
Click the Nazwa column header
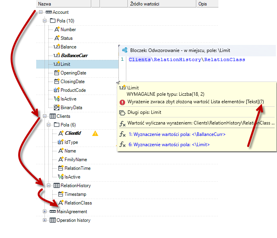pyautogui.click(x=64, y=4)
